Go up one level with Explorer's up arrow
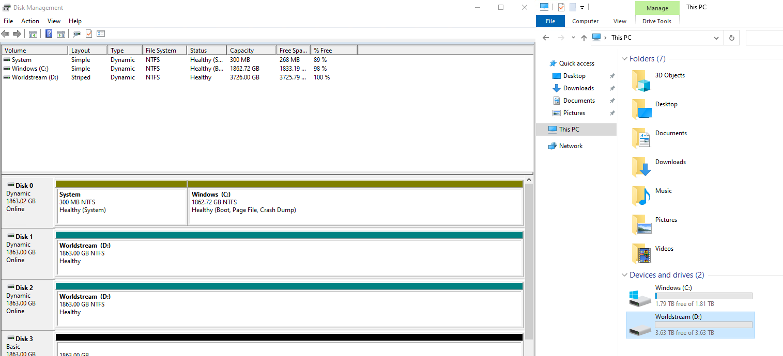Viewport: 783px width, 356px height. 584,38
